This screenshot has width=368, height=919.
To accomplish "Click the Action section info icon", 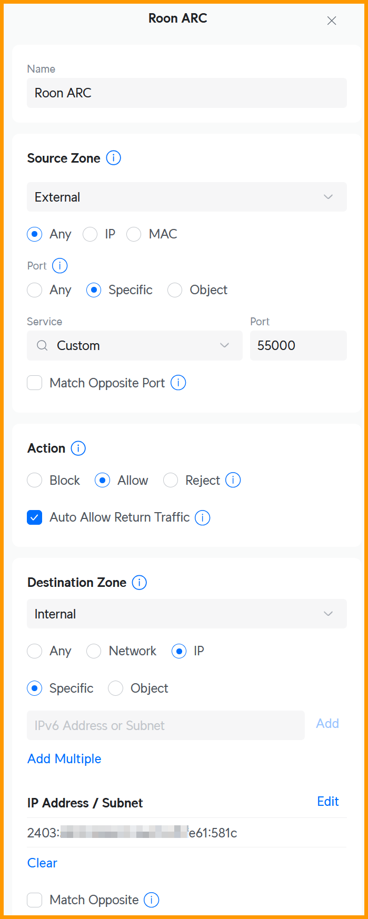I will pyautogui.click(x=78, y=448).
